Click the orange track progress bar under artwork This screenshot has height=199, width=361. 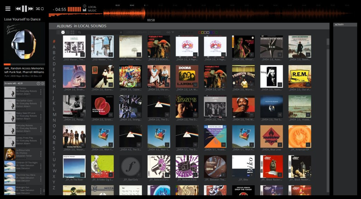click(x=24, y=64)
